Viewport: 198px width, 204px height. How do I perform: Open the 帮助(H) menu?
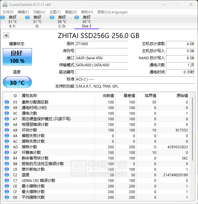[x=87, y=12]
